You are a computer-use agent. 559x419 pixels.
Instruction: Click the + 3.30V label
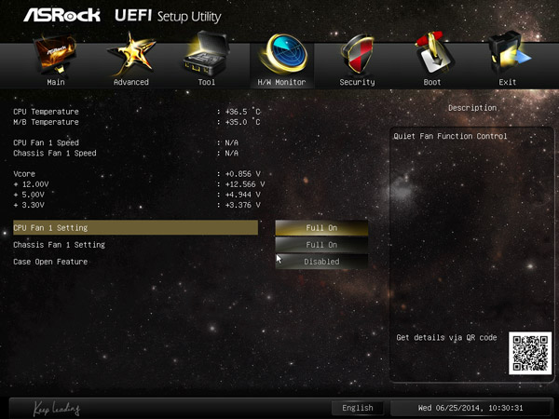tap(29, 205)
